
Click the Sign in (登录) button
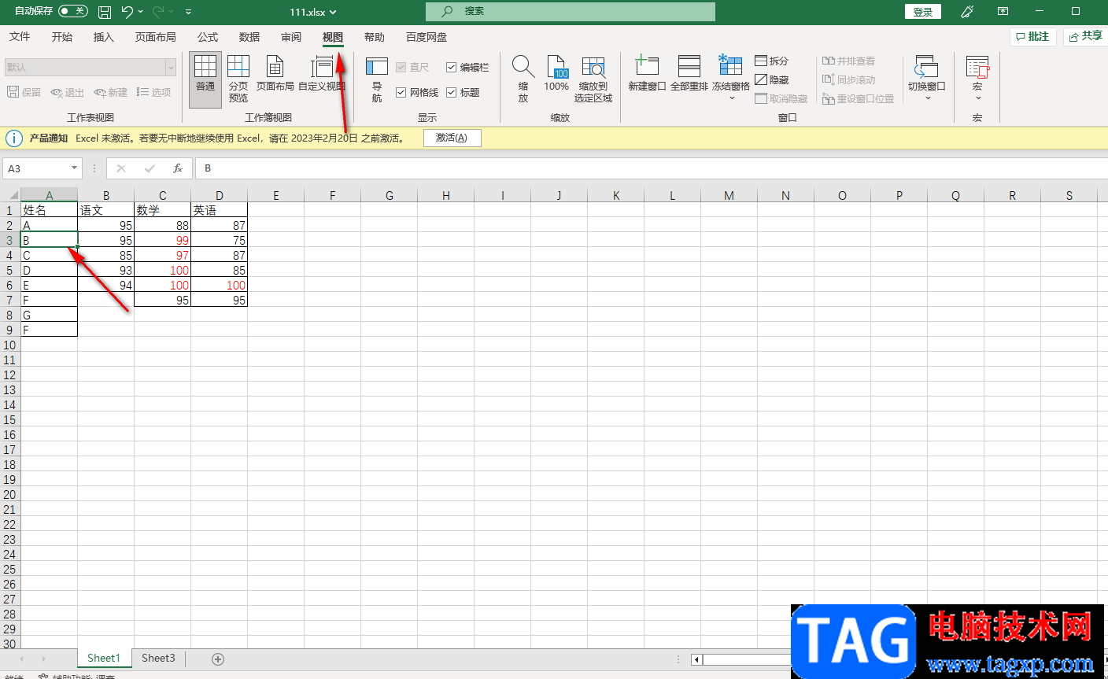click(923, 12)
